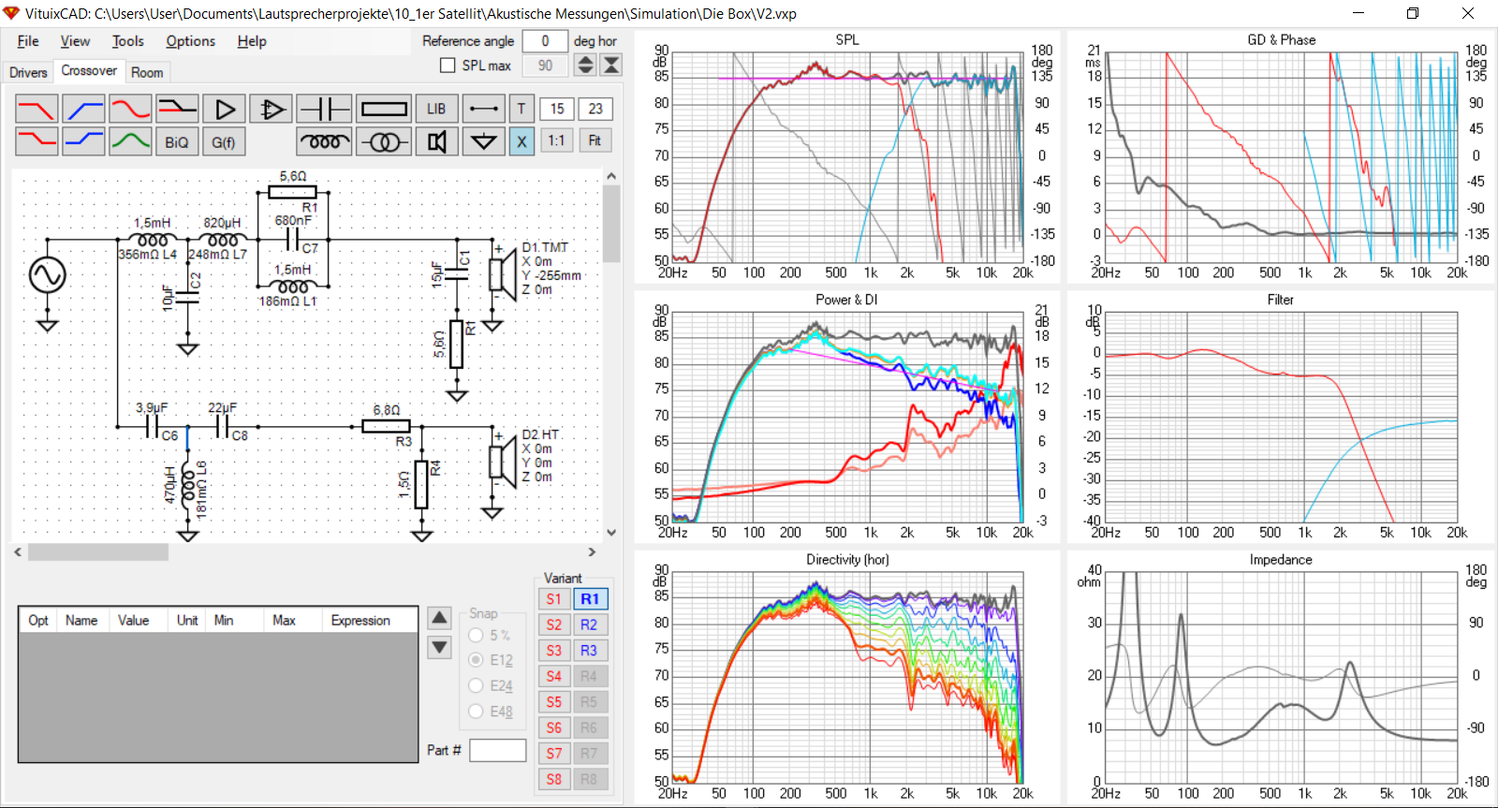The width and height of the screenshot is (1498, 808).
Task: Enable the SPL max checkbox
Action: [x=448, y=66]
